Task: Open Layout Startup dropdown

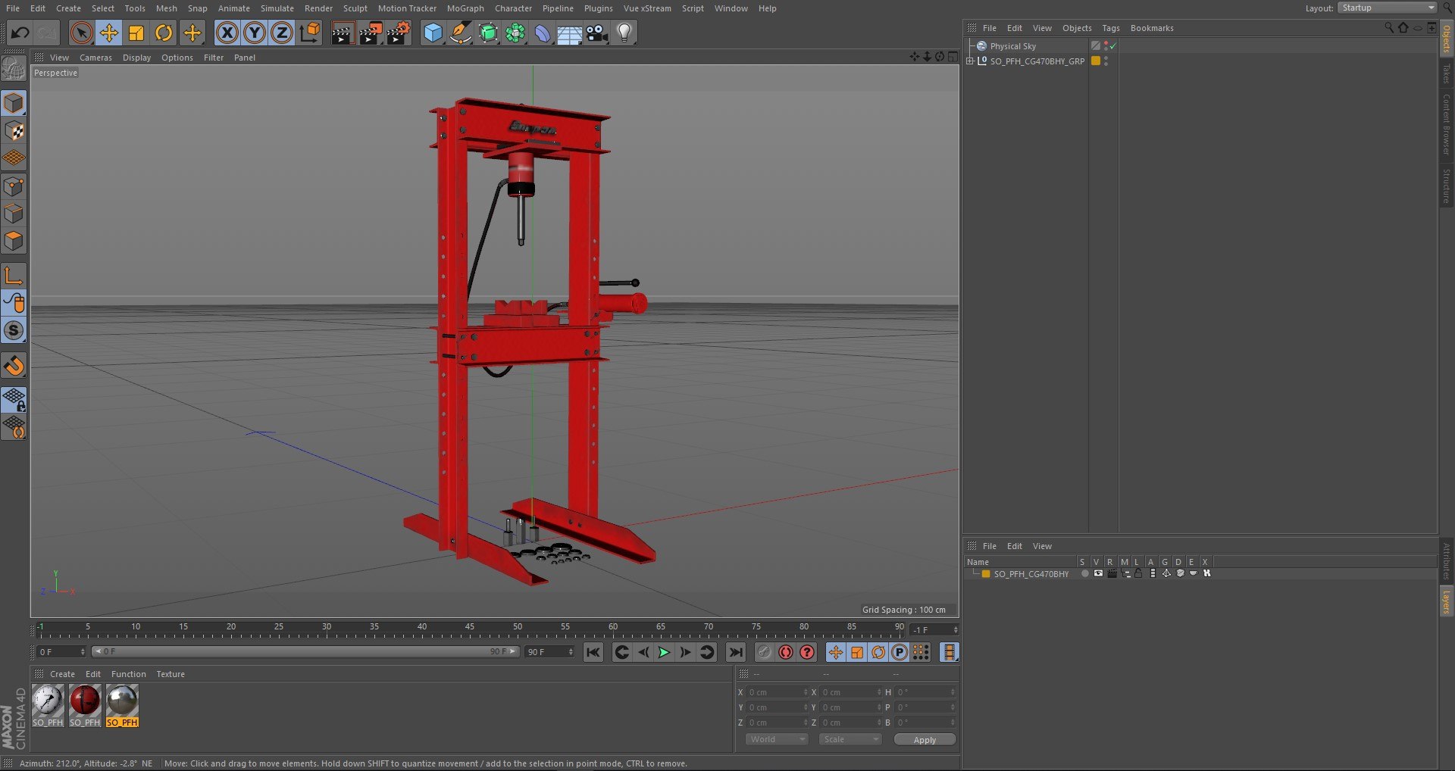Action: (x=1387, y=8)
